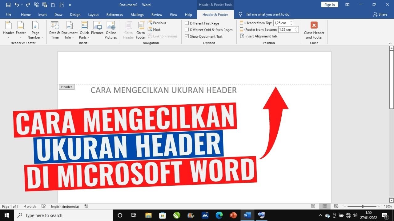Click the Sign in button

[x=329, y=5]
